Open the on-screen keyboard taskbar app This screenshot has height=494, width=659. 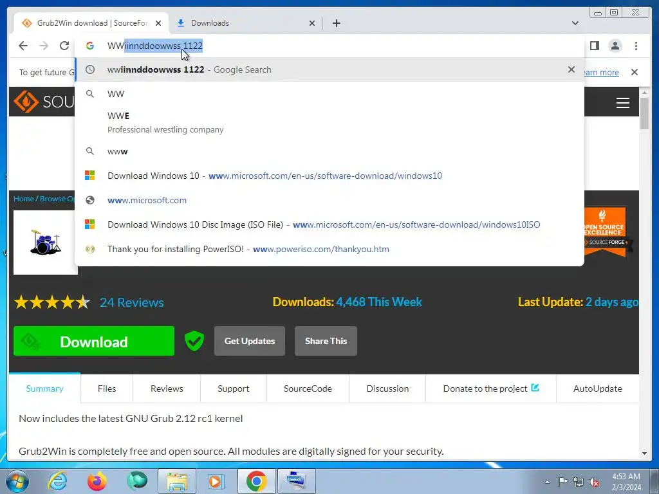coord(296,481)
